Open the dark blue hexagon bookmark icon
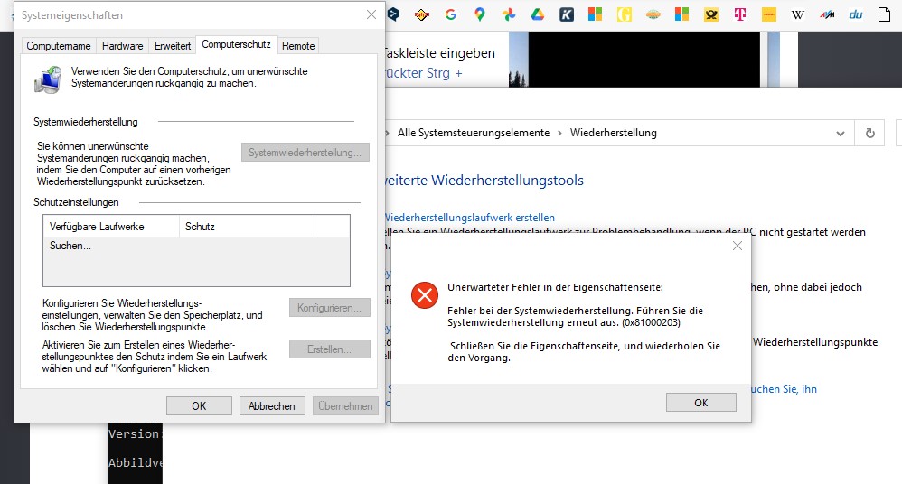Image resolution: width=902 pixels, height=484 pixels. click(393, 15)
